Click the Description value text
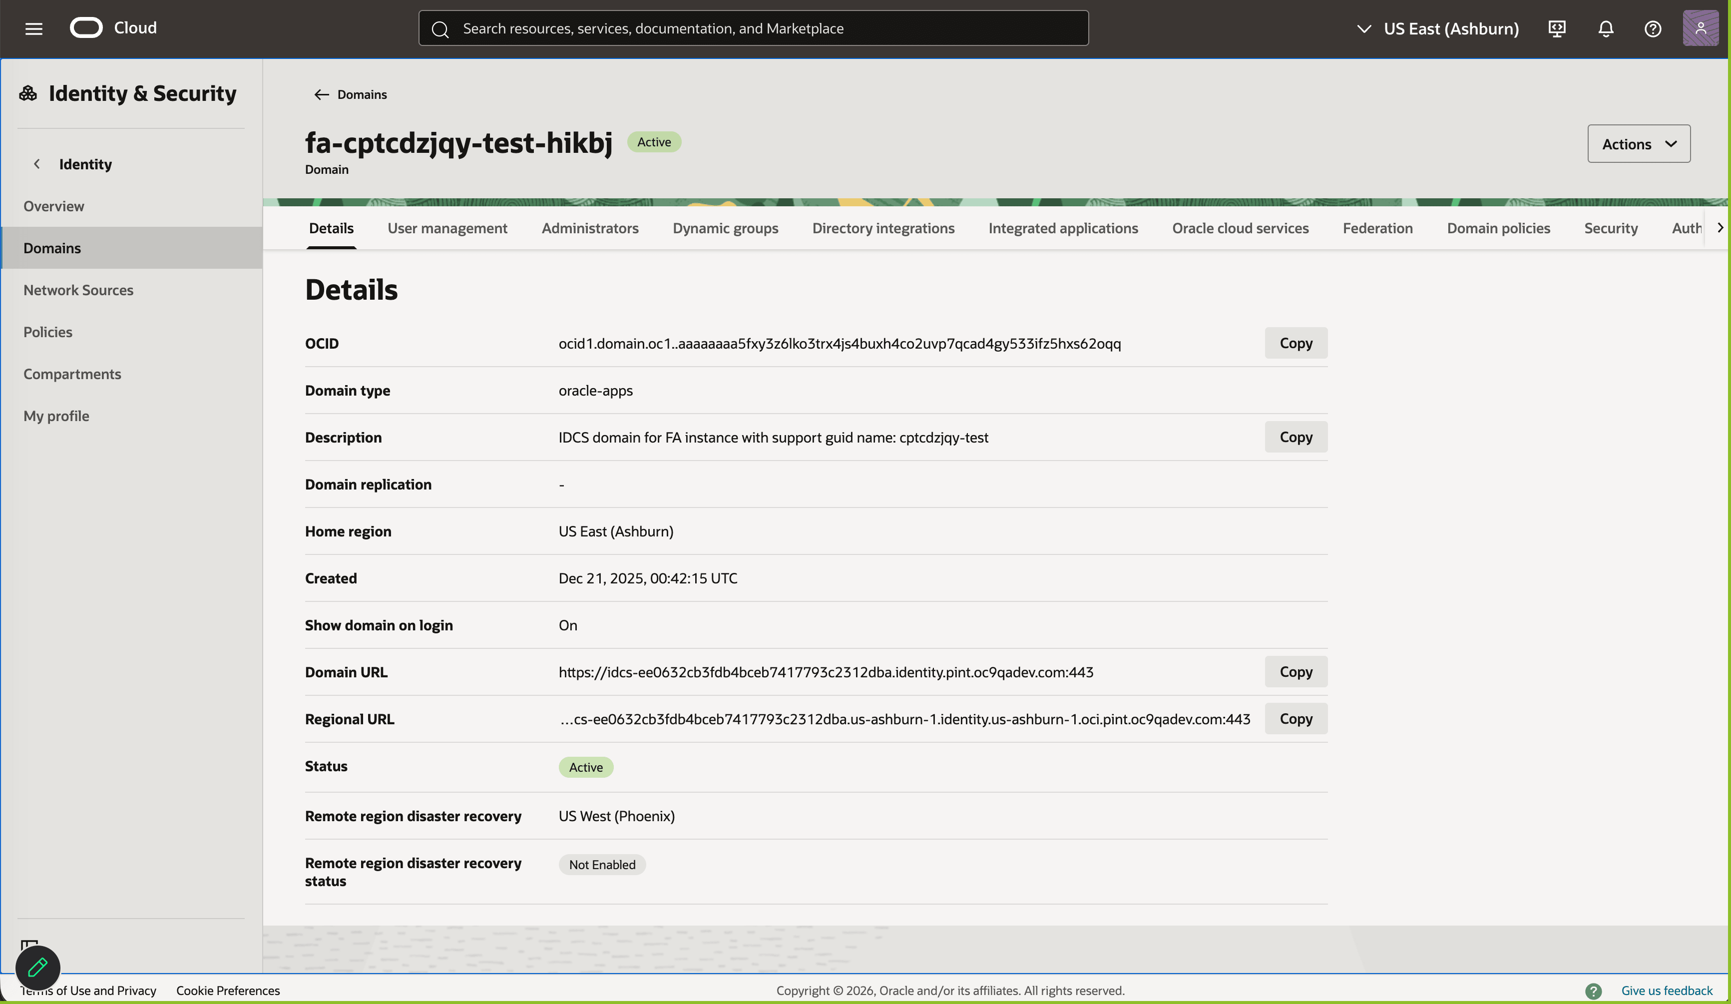The image size is (1731, 1004). [774, 438]
